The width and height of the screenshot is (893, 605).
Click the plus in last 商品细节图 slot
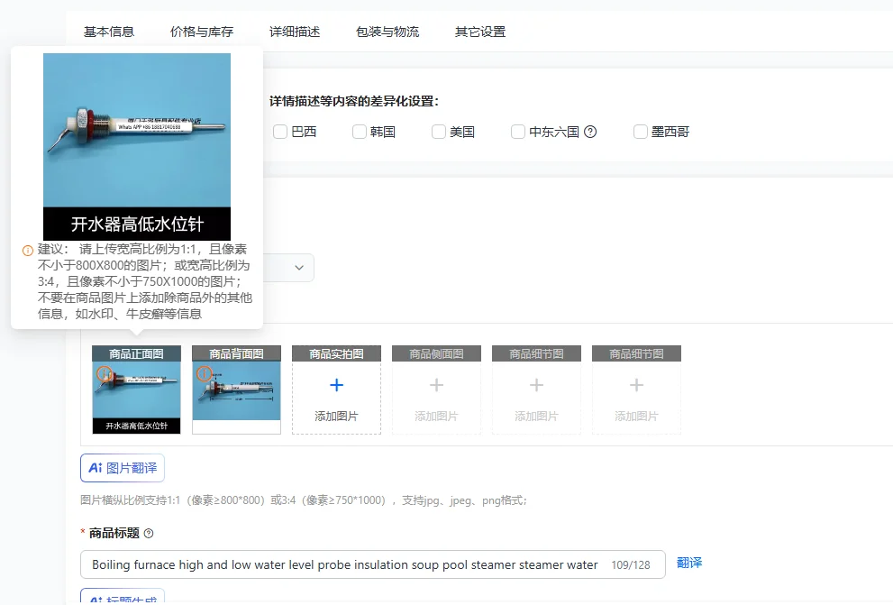636,386
